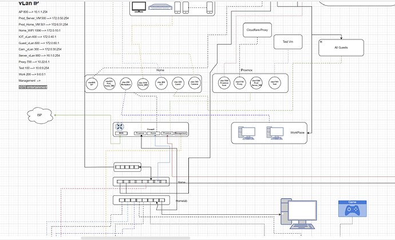Click the 'Work 200 --> 9.0.0.1' line
The width and height of the screenshot is (395, 240).
[32, 74]
